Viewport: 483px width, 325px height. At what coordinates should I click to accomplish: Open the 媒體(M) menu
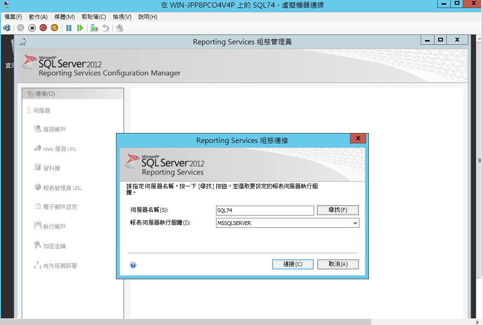pyautogui.click(x=64, y=17)
